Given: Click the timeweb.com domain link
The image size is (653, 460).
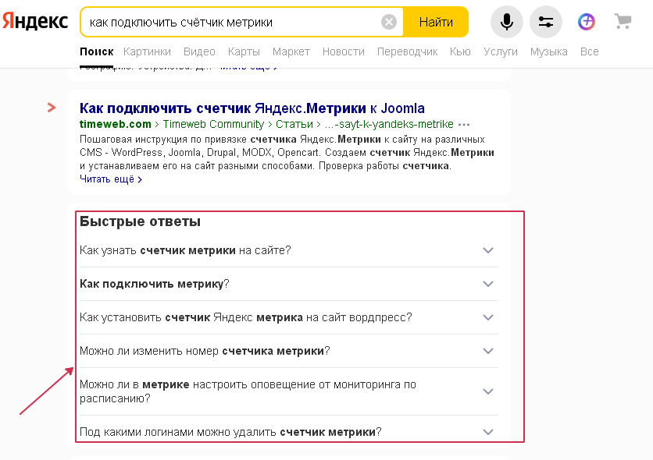Looking at the screenshot, I should pyautogui.click(x=116, y=124).
